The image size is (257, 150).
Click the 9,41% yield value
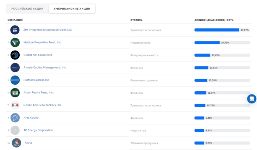coord(209,118)
